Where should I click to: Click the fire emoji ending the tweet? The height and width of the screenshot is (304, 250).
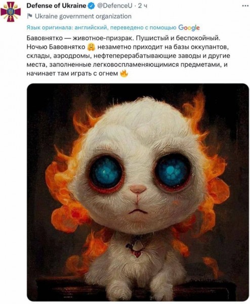124,73
